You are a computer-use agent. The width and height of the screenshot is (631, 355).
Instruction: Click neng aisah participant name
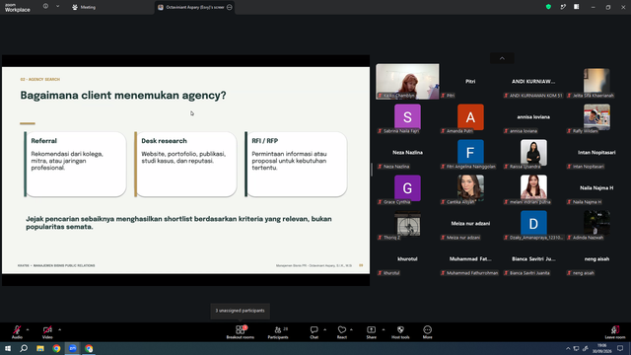596,258
